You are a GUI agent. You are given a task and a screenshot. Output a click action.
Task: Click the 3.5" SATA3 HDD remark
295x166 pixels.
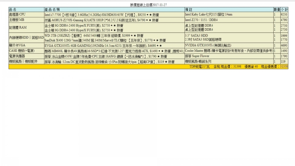coord(196,36)
